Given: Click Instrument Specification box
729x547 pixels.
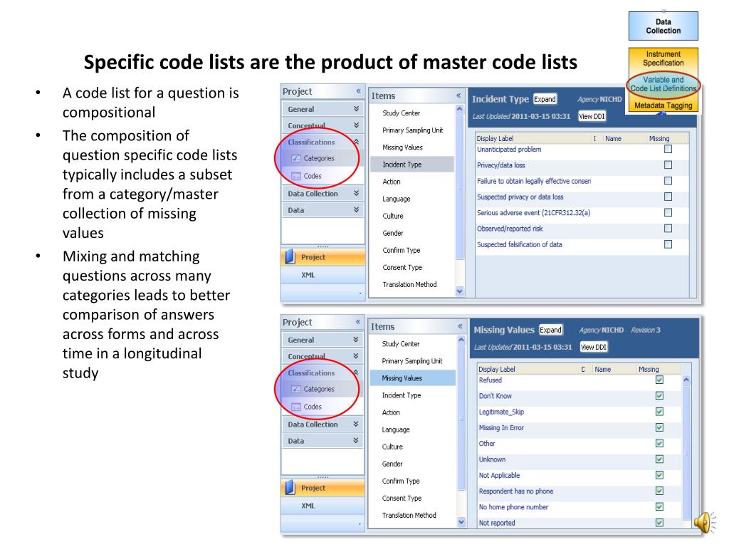Looking at the screenshot, I should [663, 58].
